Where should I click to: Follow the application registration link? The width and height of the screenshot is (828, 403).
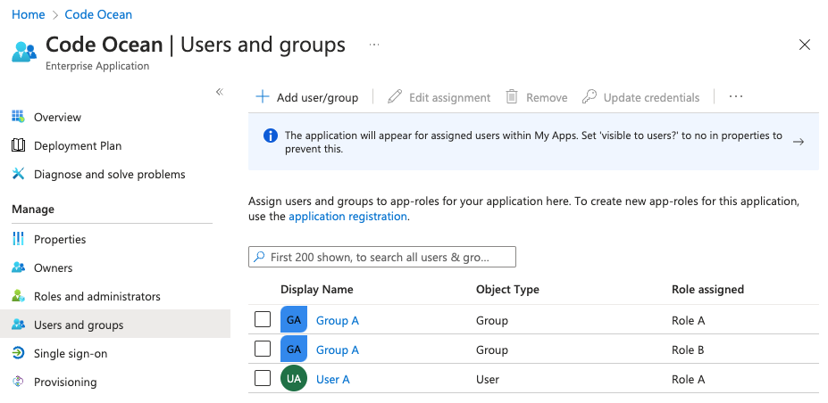click(347, 216)
